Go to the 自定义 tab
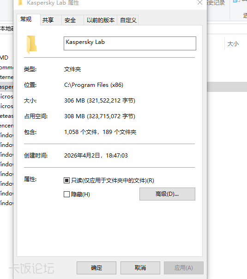 point(128,20)
